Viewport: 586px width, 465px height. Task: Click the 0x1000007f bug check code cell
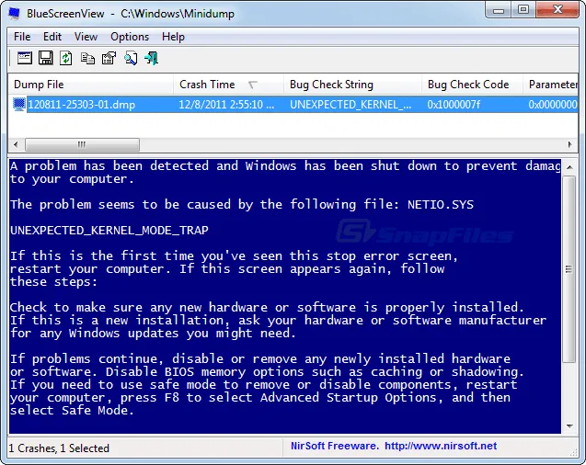454,105
